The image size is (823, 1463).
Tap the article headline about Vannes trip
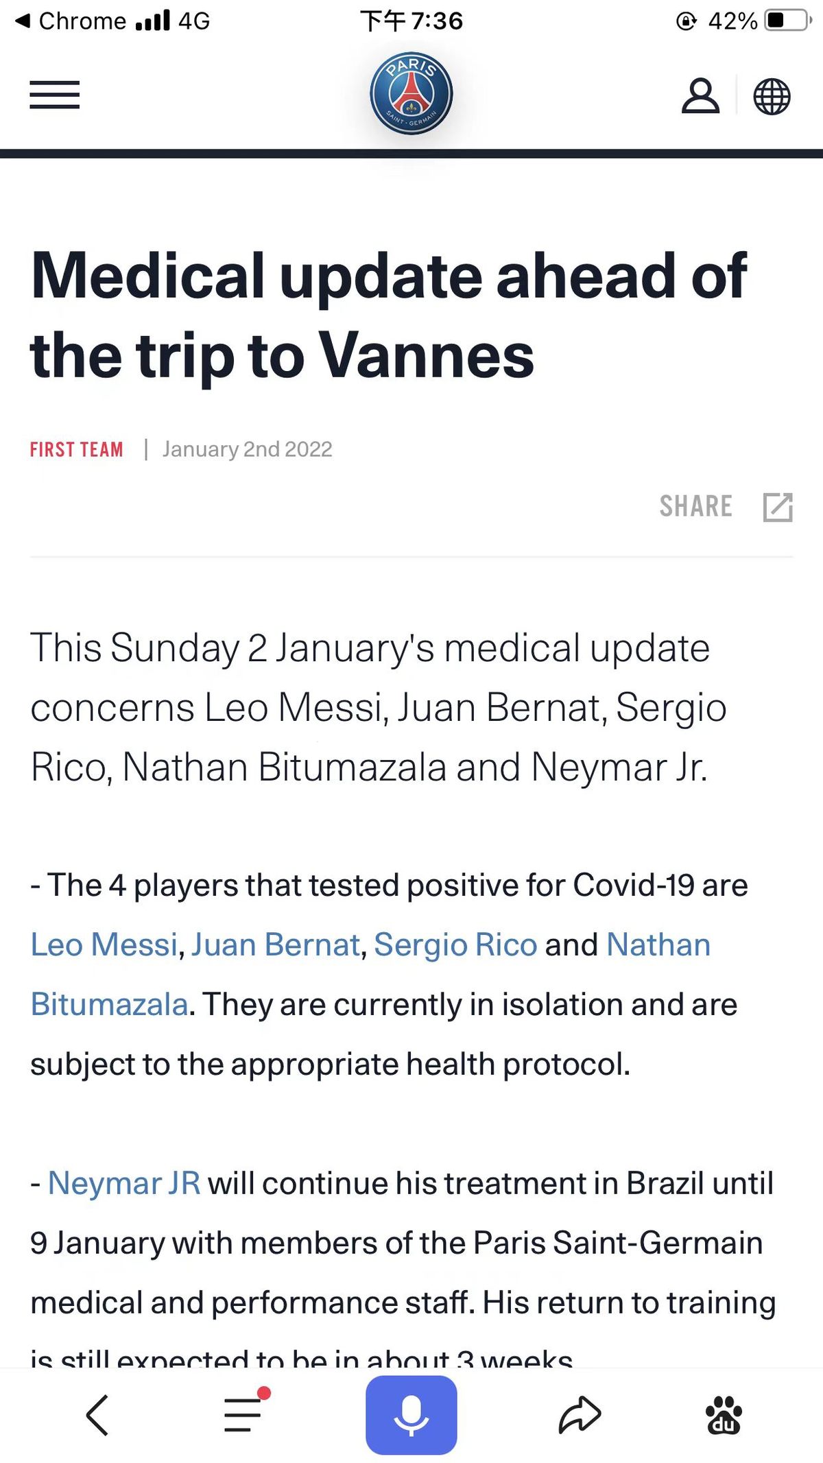388,315
